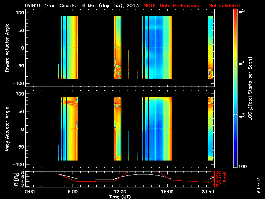Click the '0:00' time tick label

pyautogui.click(x=30, y=192)
